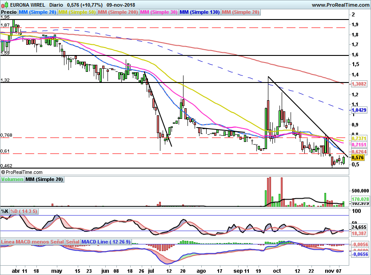
Task: Open the www.ProRealTime.com link
Action: click(340, 5)
